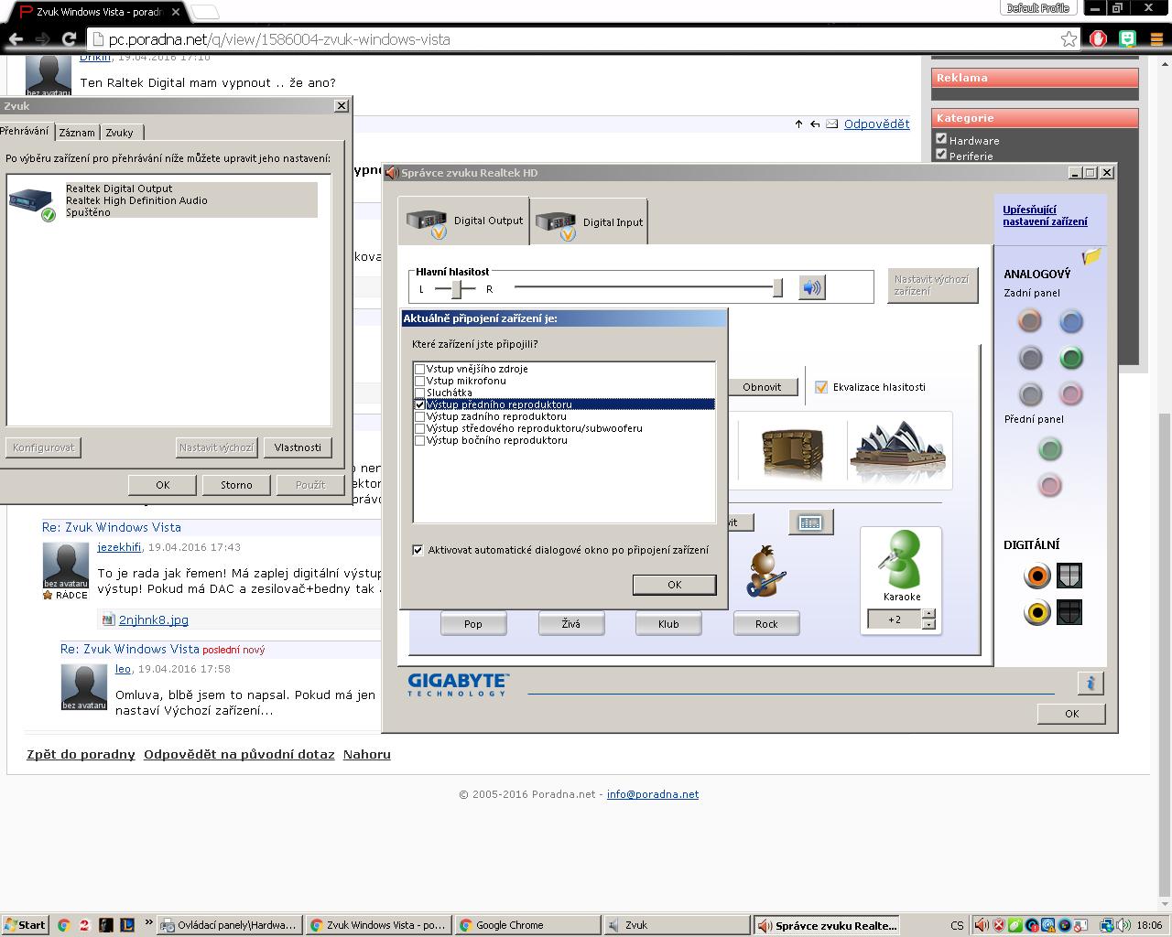Select the dark jack beside the green rear jack

pyautogui.click(x=1030, y=358)
